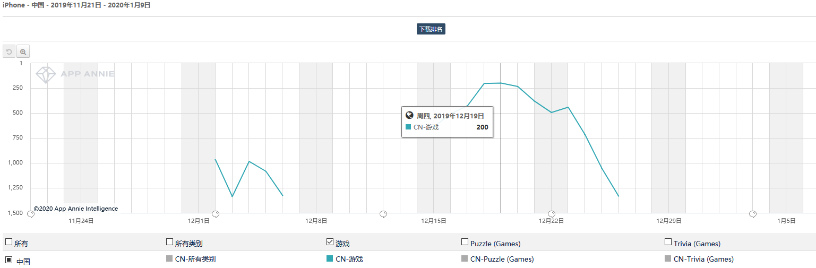The height and width of the screenshot is (268, 816).
Task: Click the gray CN-Puzzle (Games) legend swatch
Action: click(466, 259)
